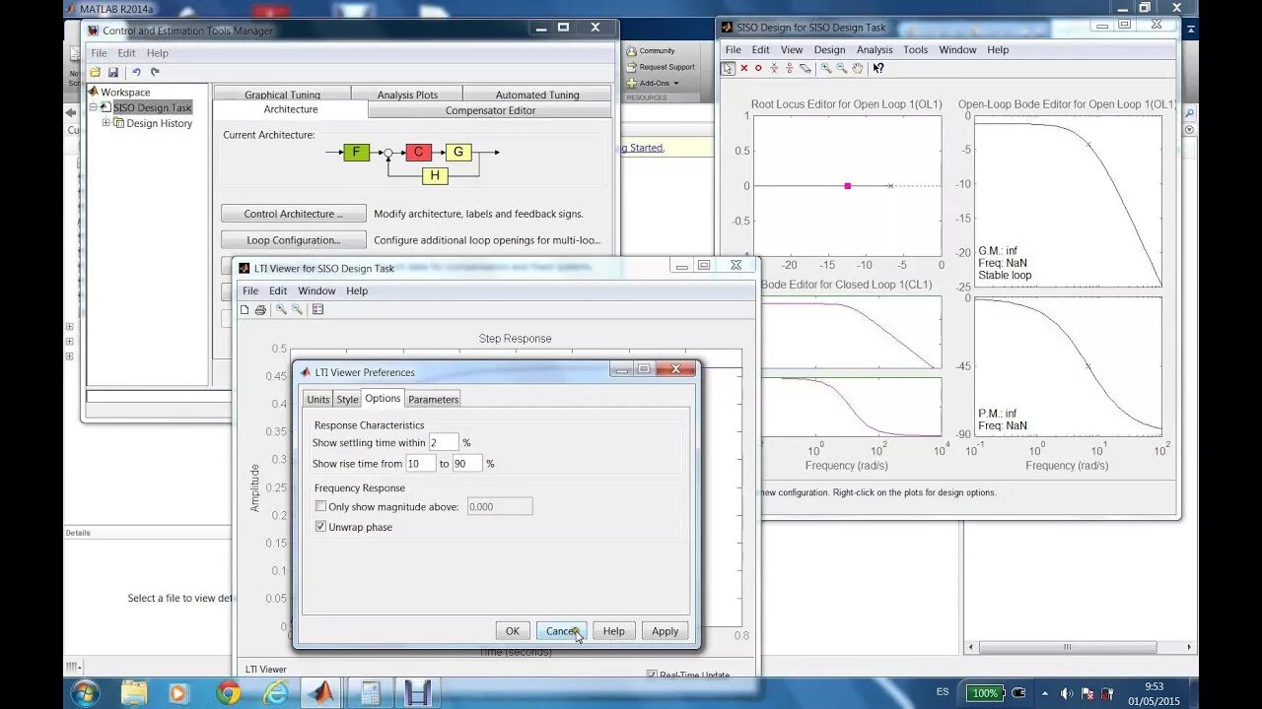The width and height of the screenshot is (1262, 709).
Task: Click Apply in LTI Viewer Preferences
Action: coord(665,631)
